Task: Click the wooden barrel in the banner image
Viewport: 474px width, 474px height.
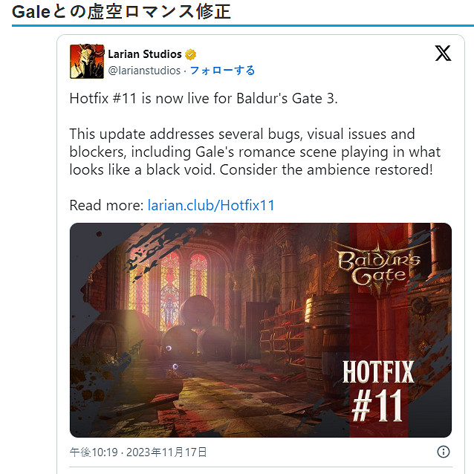Action: [x=326, y=339]
